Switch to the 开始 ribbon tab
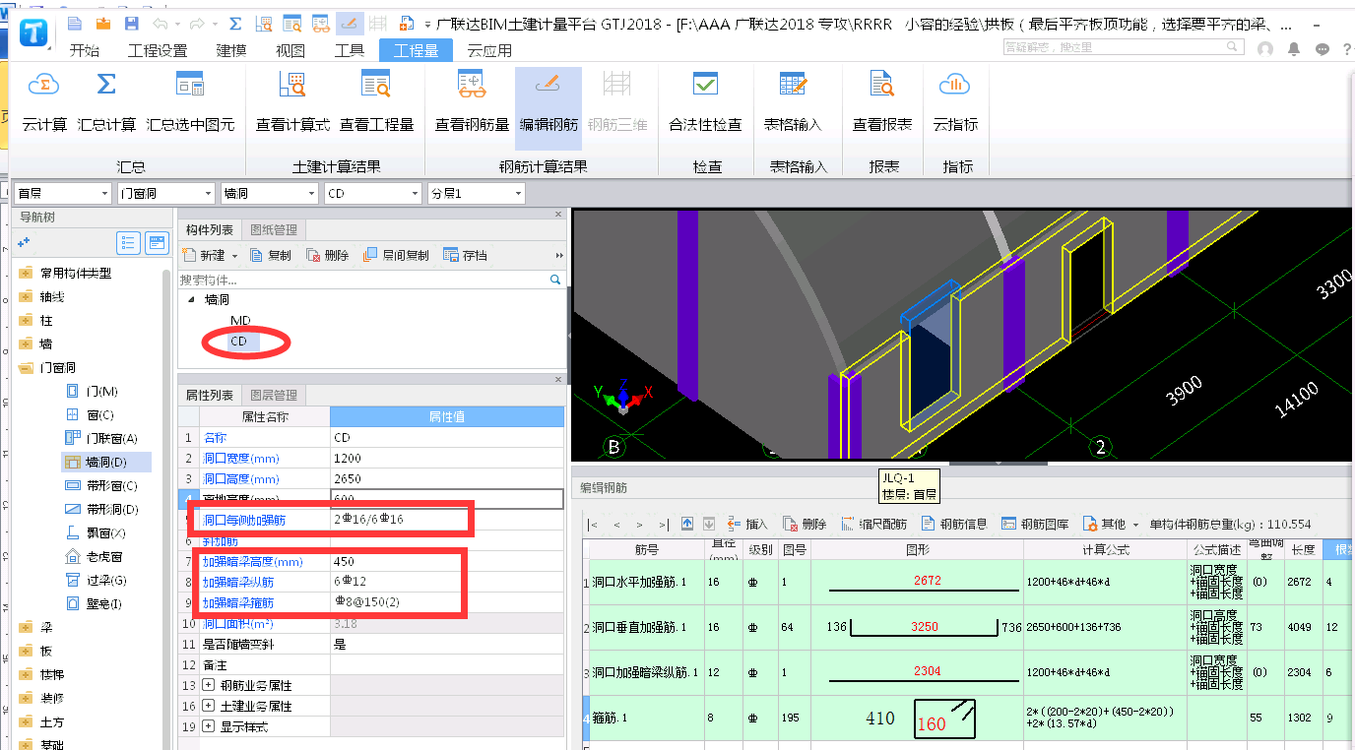Image resolution: width=1355 pixels, height=750 pixels. pos(84,50)
